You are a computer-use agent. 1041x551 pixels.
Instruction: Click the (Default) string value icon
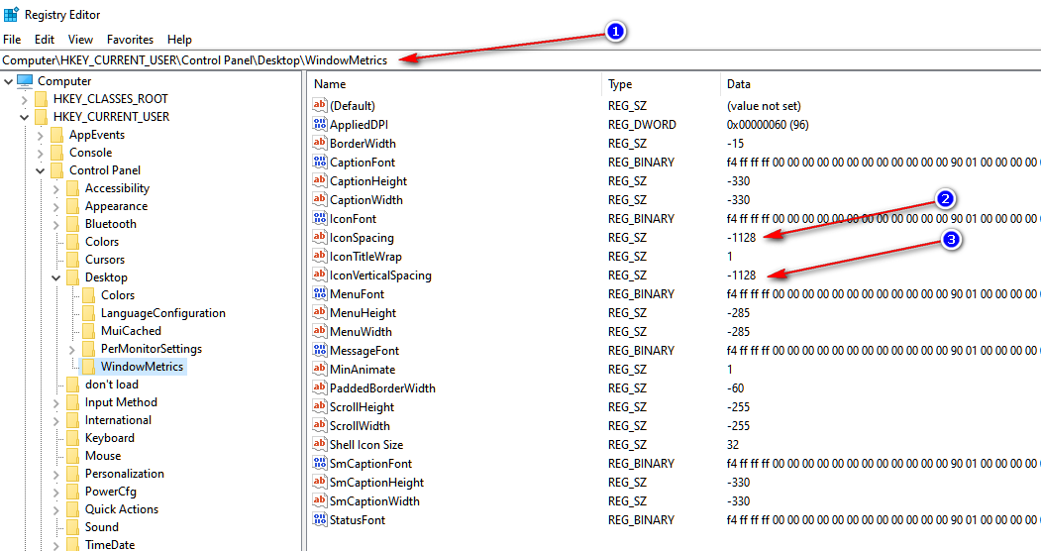tap(320, 105)
